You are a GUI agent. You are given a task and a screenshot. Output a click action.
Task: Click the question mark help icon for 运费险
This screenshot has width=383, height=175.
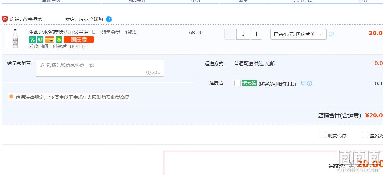click(x=309, y=83)
